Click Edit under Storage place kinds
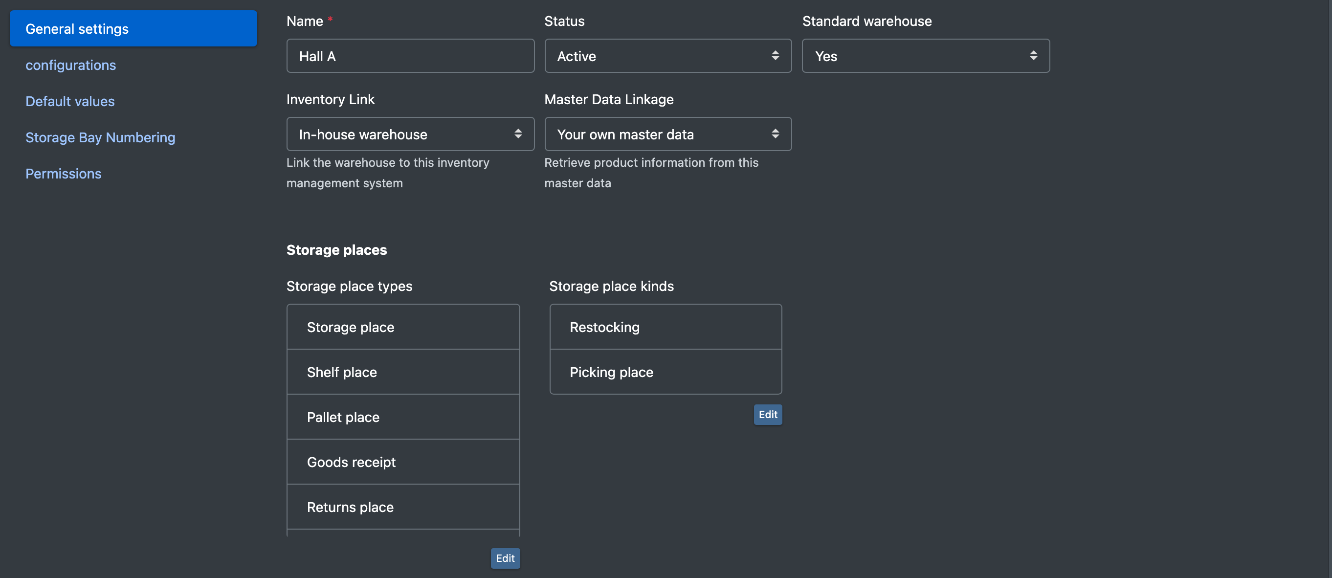The width and height of the screenshot is (1332, 578). pyautogui.click(x=768, y=415)
